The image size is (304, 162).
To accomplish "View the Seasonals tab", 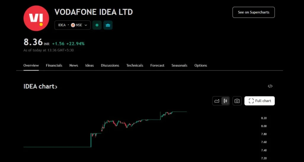I will [x=179, y=65].
